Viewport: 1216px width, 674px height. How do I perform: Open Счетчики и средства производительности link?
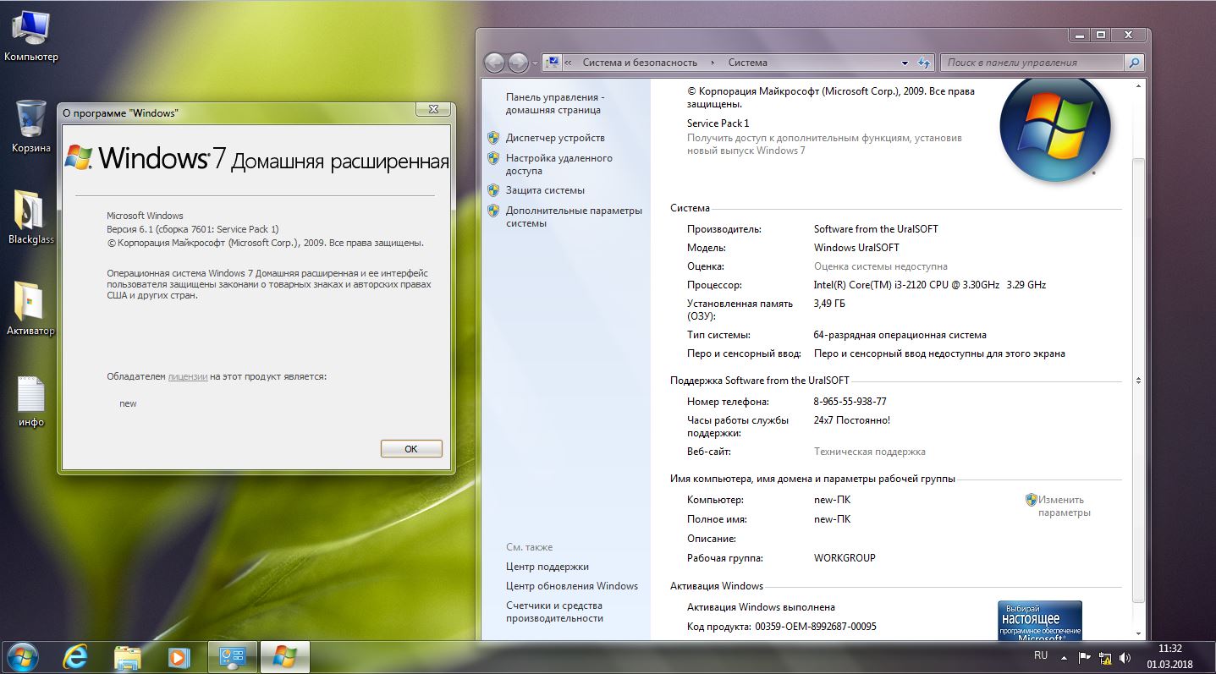coord(554,611)
